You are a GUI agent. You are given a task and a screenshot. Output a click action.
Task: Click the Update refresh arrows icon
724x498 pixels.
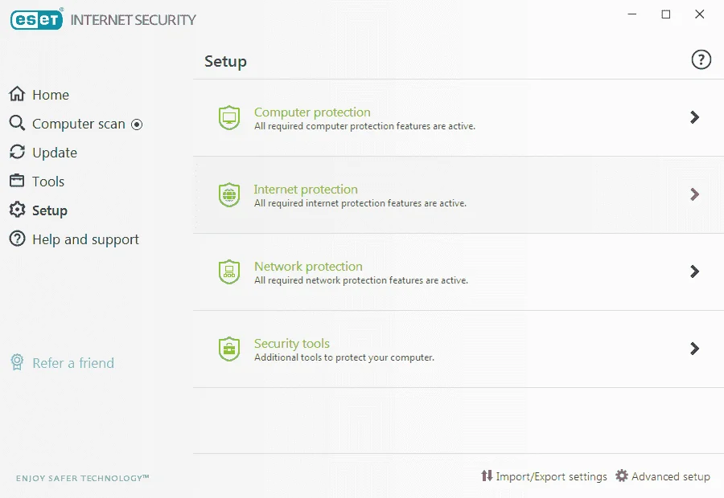tap(17, 152)
